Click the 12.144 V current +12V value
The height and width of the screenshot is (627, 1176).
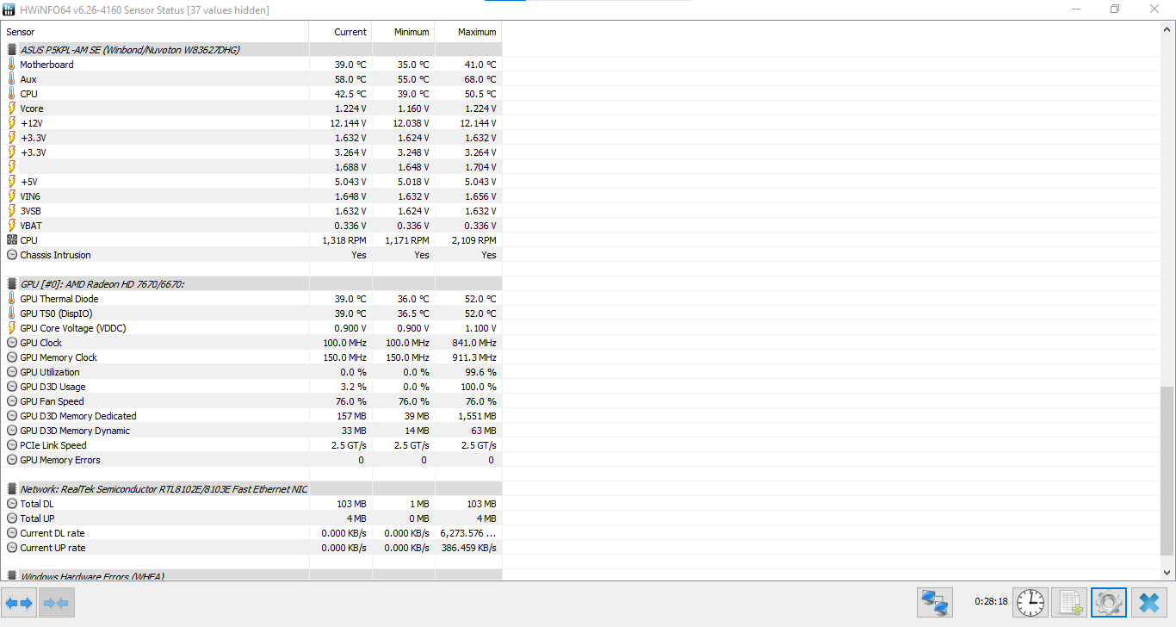(x=348, y=123)
